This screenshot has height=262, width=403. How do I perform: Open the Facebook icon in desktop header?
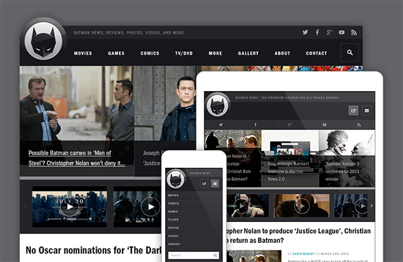(x=317, y=32)
